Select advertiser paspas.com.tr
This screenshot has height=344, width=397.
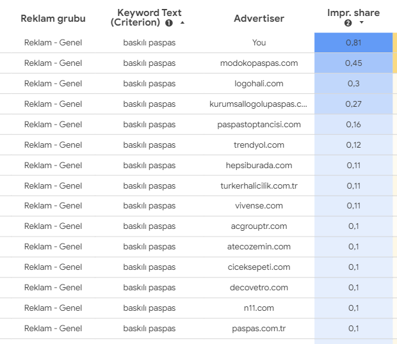pos(259,328)
